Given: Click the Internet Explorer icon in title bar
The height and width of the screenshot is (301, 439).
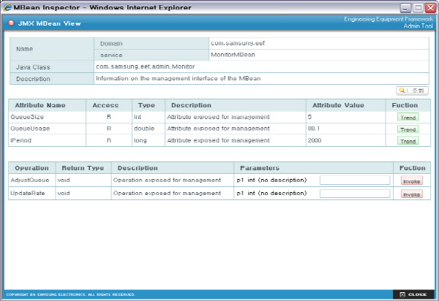Looking at the screenshot, I should (7, 7).
